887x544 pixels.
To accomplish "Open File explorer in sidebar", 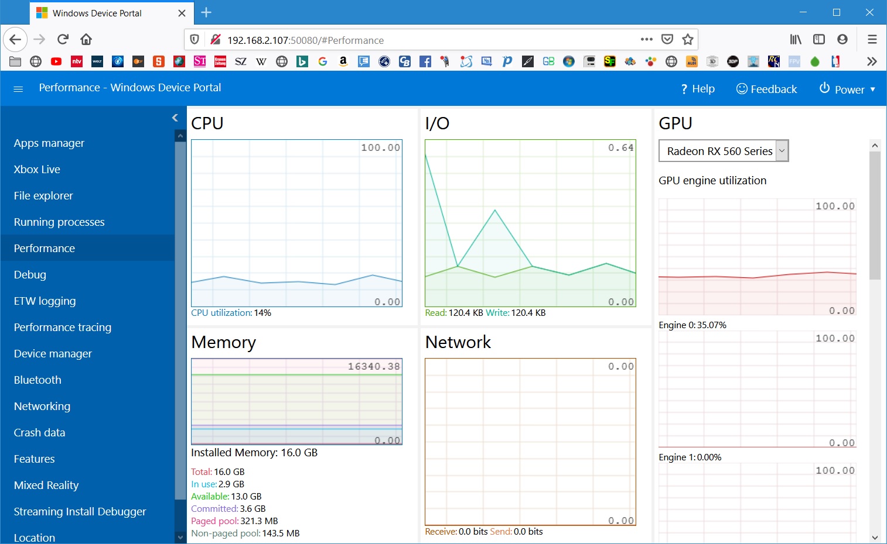I will 43,196.
